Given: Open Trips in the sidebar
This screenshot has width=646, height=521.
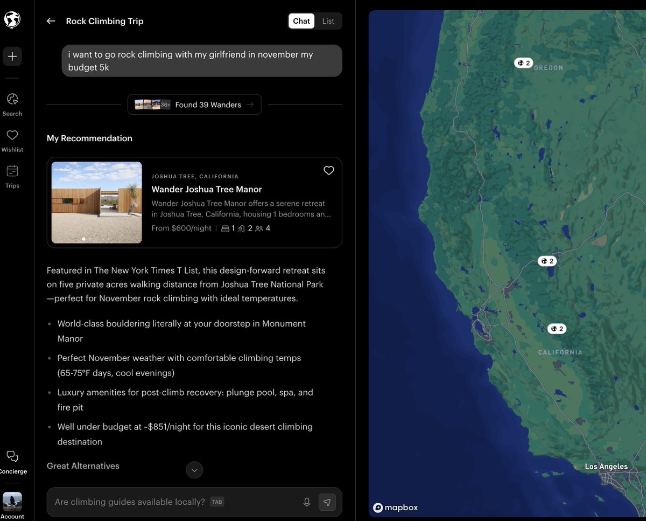Looking at the screenshot, I should pos(12,177).
